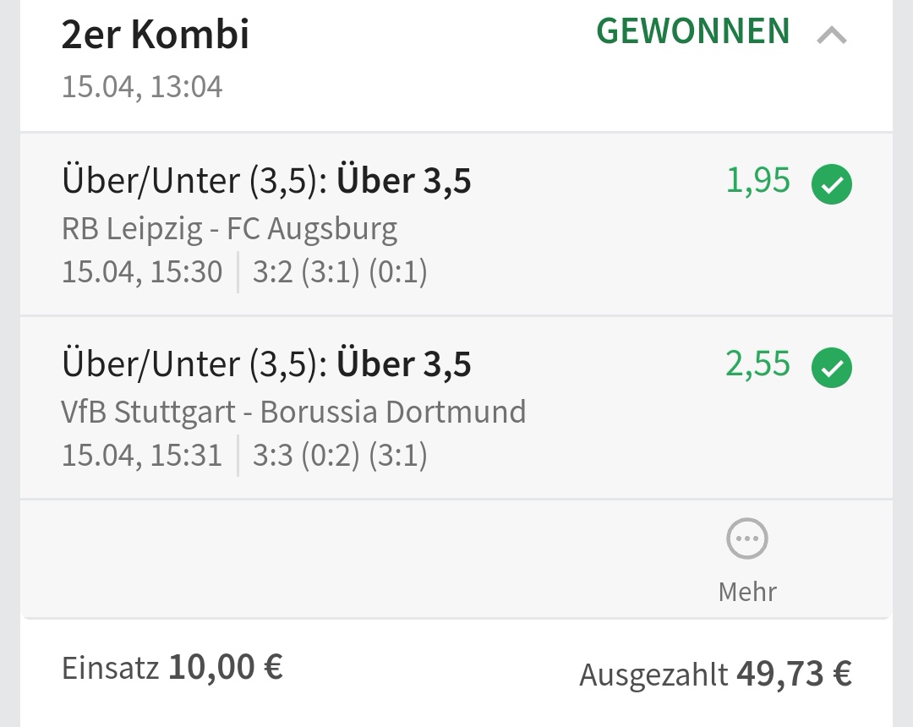
Task: Select Über 3,5 market for the Stuttgart match
Action: pos(403,364)
